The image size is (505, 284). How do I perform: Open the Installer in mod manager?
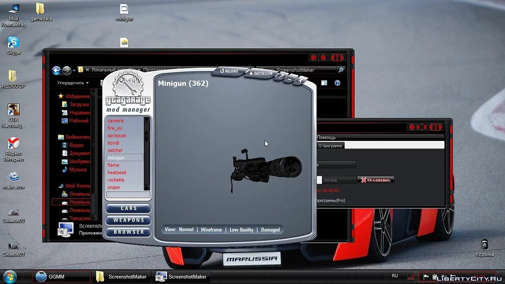[261, 74]
